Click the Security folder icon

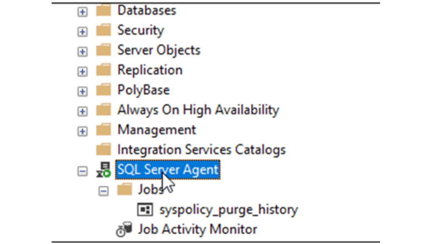pyautogui.click(x=104, y=30)
